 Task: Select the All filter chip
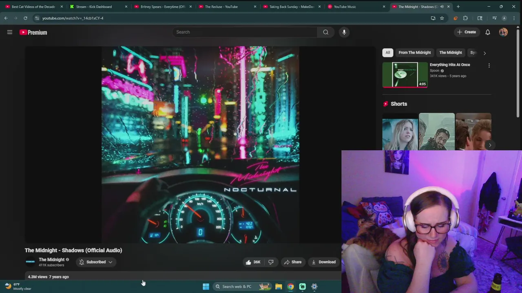click(x=388, y=52)
